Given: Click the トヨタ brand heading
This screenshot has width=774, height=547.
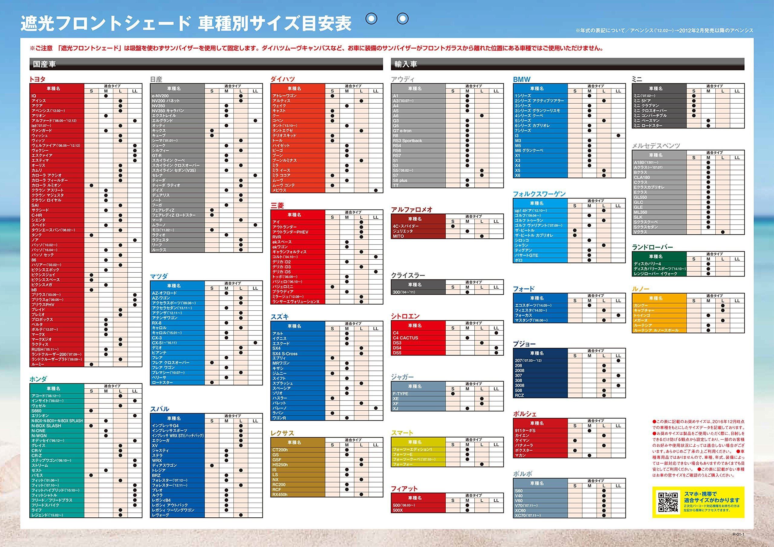Looking at the screenshot, I should [x=37, y=79].
